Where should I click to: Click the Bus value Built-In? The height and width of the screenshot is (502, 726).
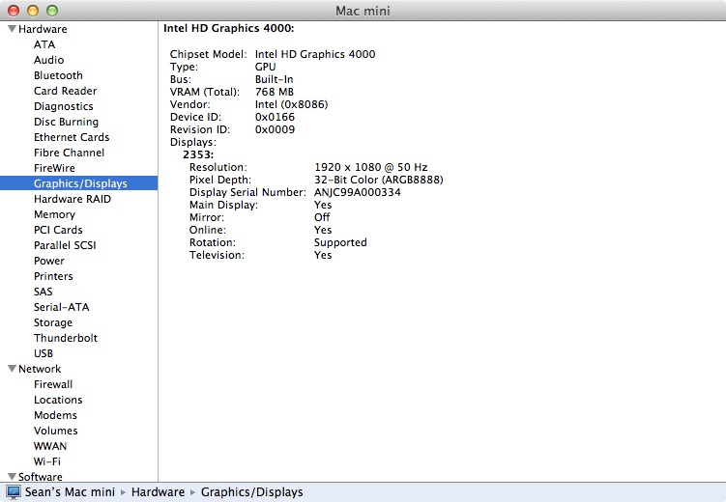pos(275,79)
